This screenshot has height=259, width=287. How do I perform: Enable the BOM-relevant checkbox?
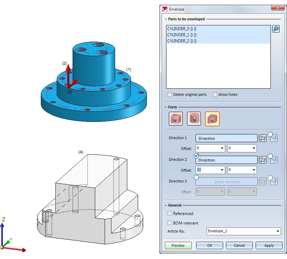coord(170,223)
